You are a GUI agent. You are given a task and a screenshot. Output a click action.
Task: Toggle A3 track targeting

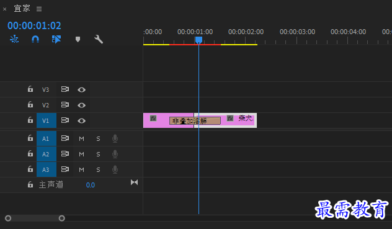point(47,169)
